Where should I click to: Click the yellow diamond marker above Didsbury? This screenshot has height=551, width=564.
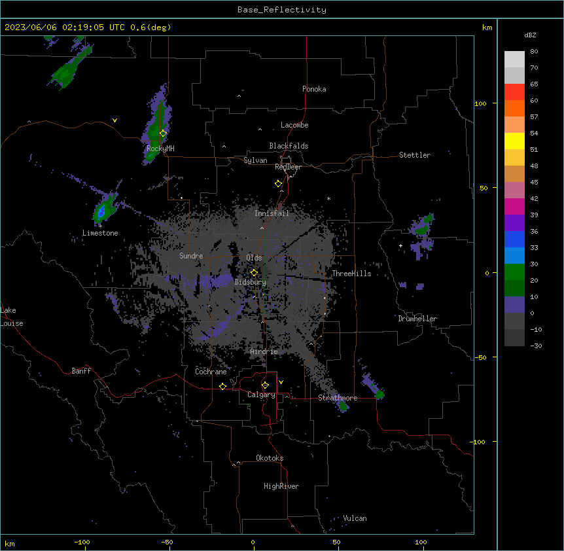[x=254, y=272]
